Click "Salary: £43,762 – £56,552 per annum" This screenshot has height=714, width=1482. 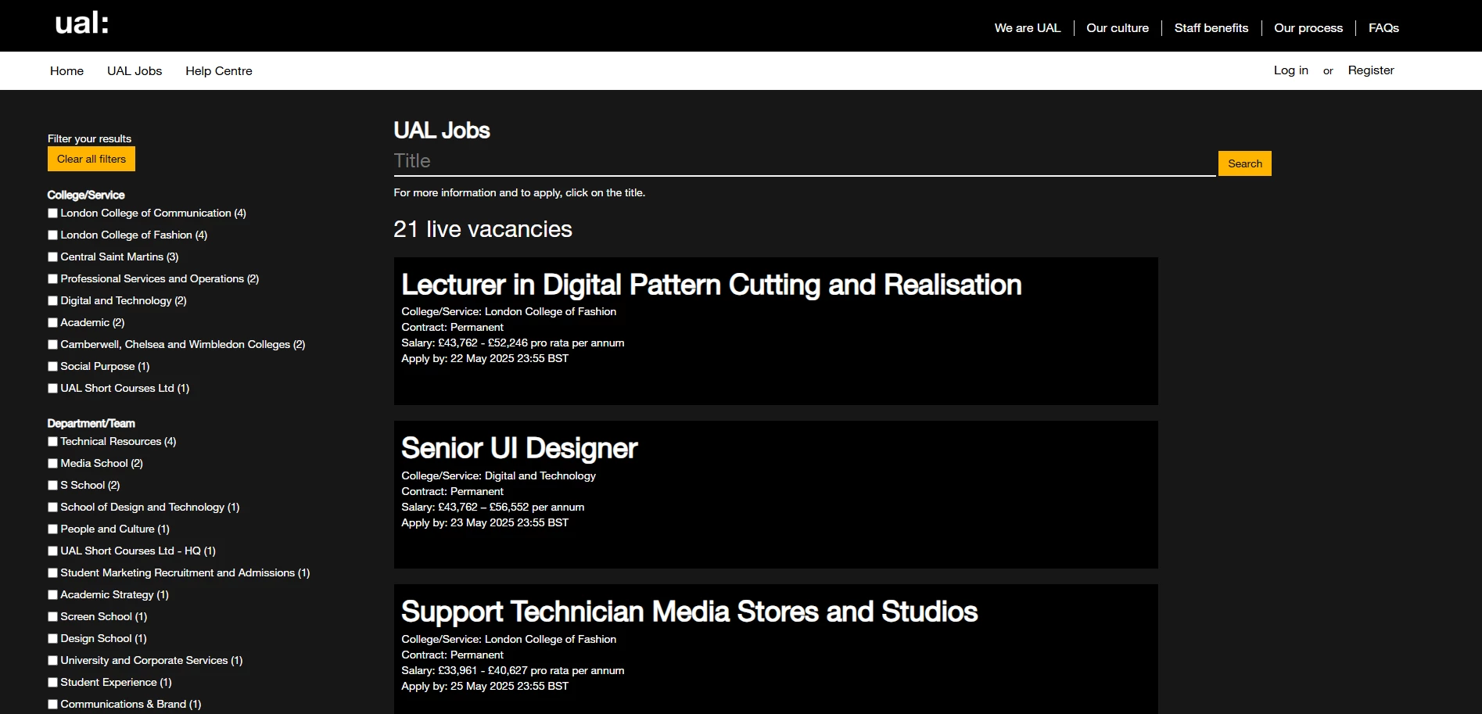click(x=493, y=507)
